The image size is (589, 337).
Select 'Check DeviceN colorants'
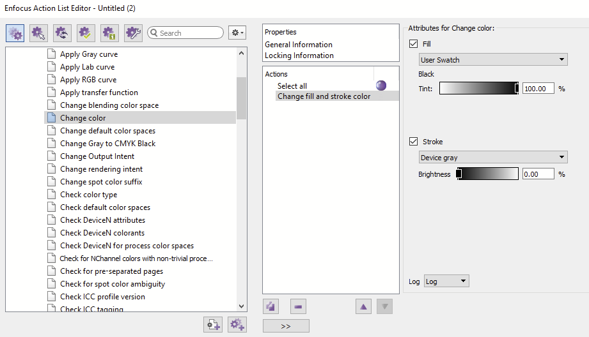[102, 233]
